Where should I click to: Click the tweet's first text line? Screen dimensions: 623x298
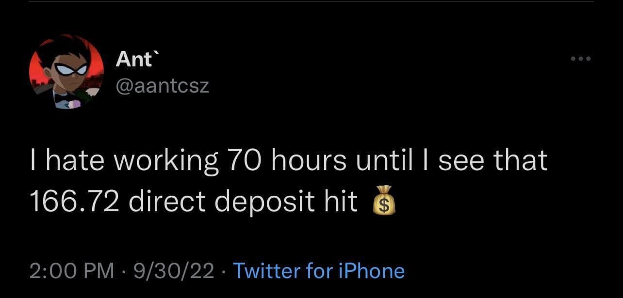[x=289, y=161]
